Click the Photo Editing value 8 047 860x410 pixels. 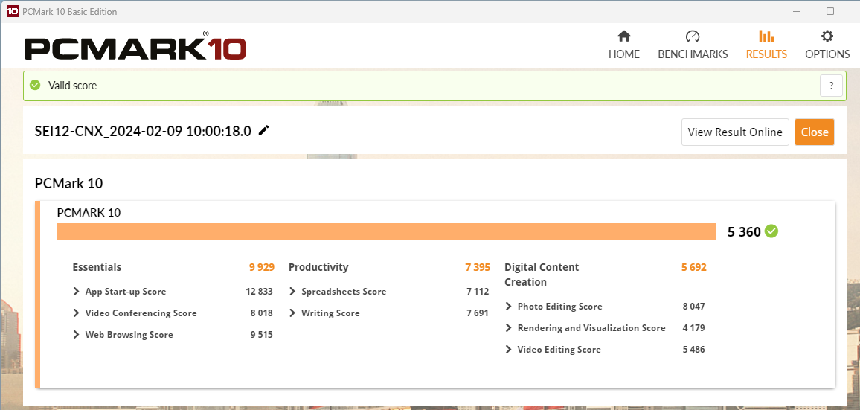click(694, 307)
